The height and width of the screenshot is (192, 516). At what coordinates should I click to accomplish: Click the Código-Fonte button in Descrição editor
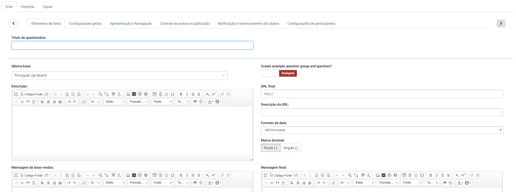(x=32, y=94)
